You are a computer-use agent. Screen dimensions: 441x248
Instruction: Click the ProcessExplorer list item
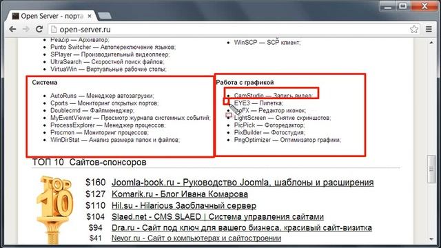point(108,125)
